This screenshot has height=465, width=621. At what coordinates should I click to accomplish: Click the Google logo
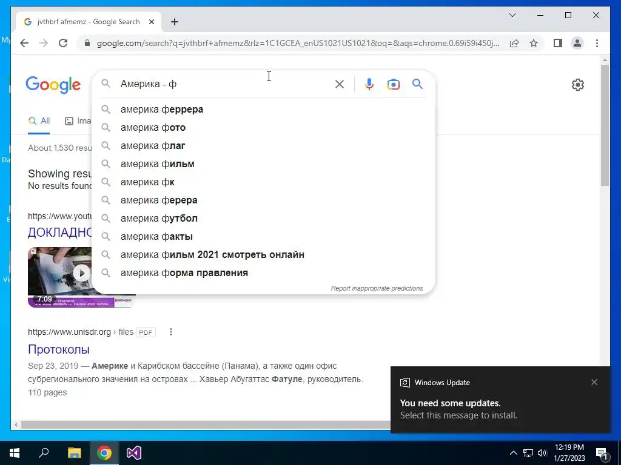point(53,85)
